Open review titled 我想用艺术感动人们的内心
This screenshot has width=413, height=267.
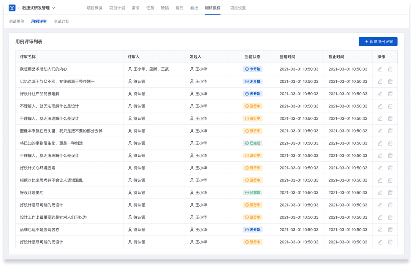(x=43, y=69)
